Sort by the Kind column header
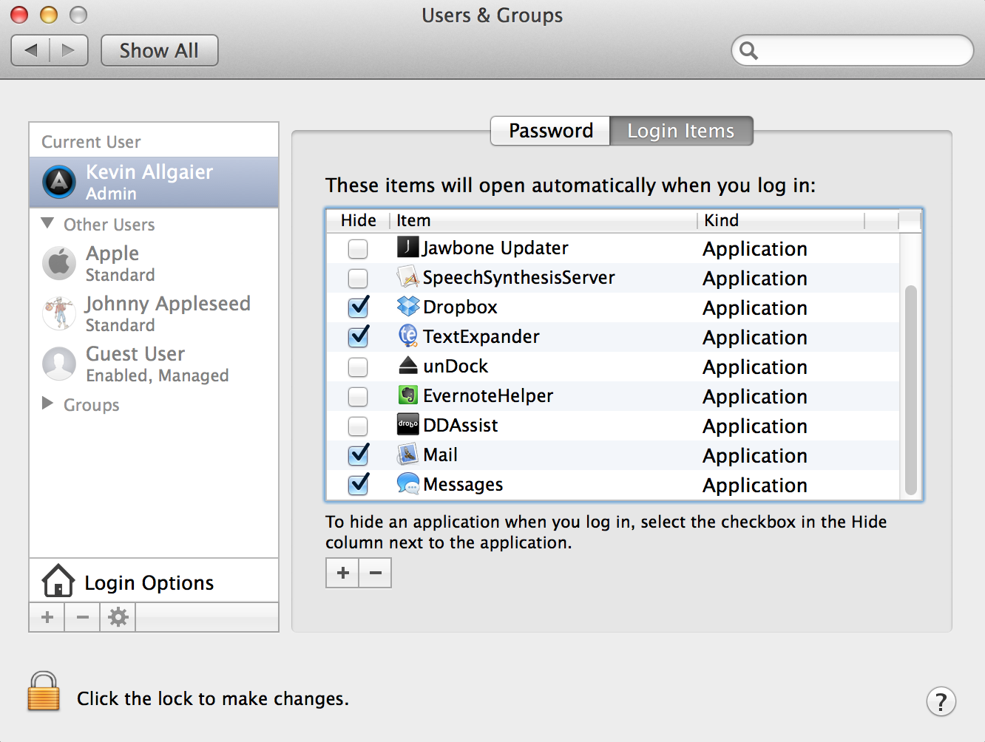 click(x=781, y=220)
